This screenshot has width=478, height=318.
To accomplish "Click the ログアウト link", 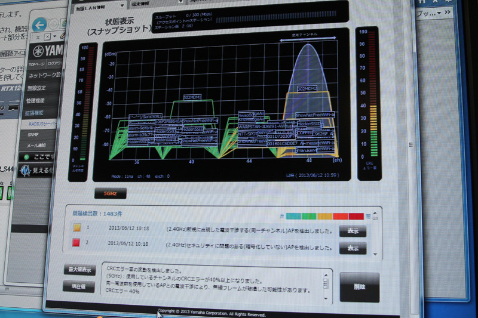I will [54, 64].
